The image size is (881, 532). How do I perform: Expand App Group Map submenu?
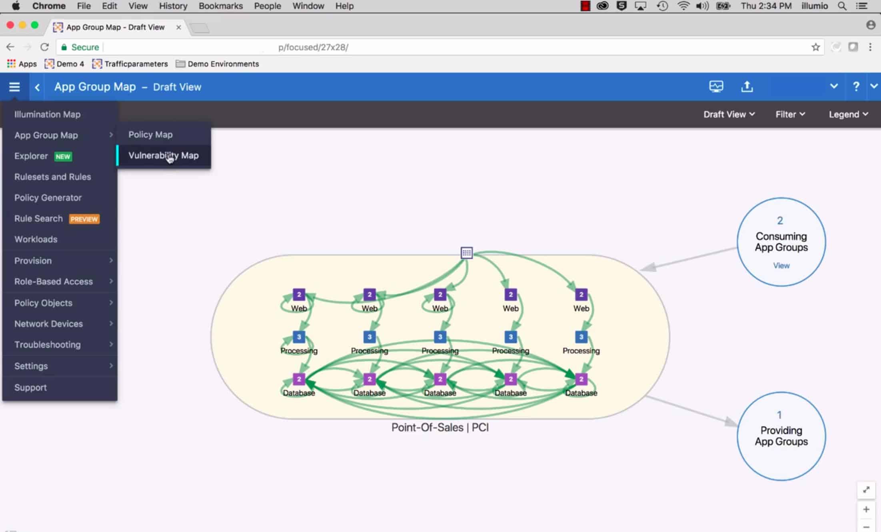60,135
